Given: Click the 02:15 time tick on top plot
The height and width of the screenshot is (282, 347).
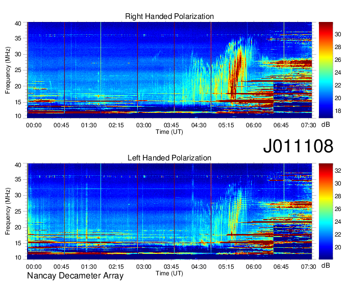Looking at the screenshot, I should [116, 125].
